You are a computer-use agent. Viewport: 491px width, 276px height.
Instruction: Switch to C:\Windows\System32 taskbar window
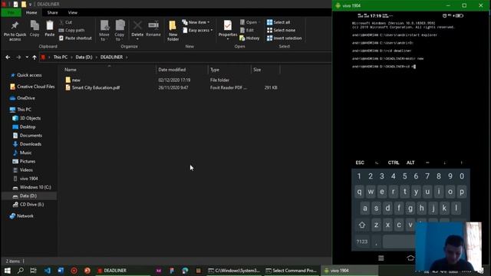234,271
